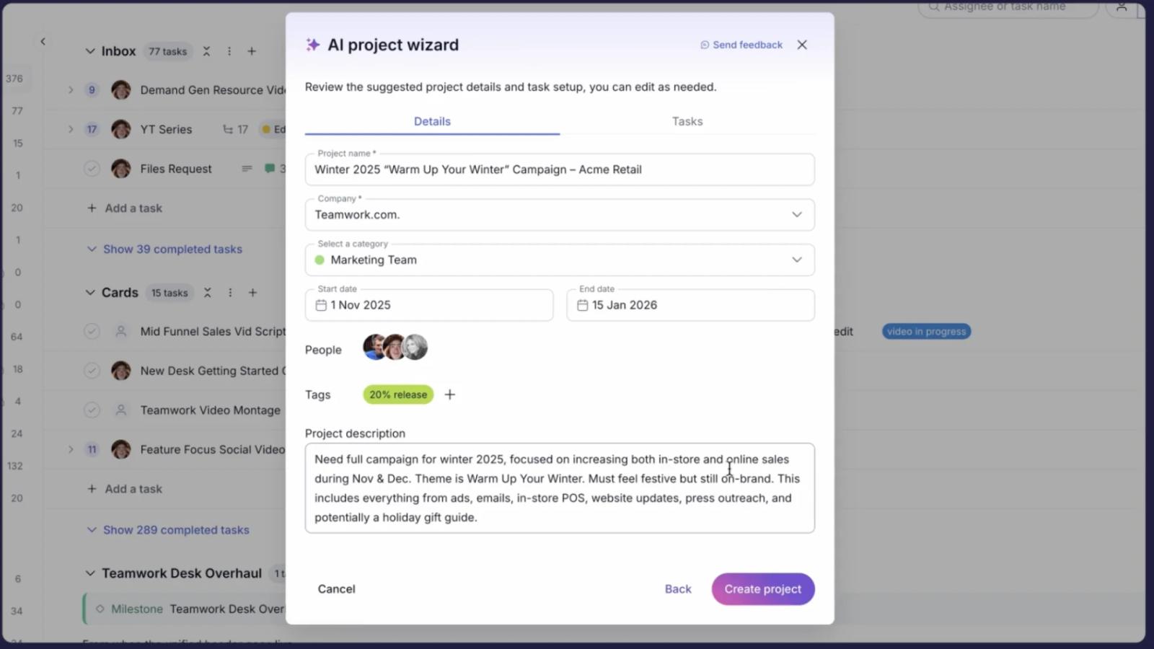Collapse the Cards task list section

click(x=90, y=293)
